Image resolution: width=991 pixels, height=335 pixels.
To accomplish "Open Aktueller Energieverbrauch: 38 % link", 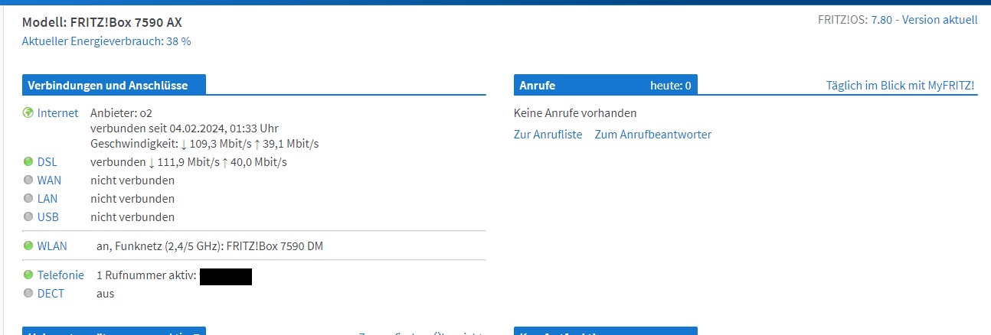I will tap(106, 41).
